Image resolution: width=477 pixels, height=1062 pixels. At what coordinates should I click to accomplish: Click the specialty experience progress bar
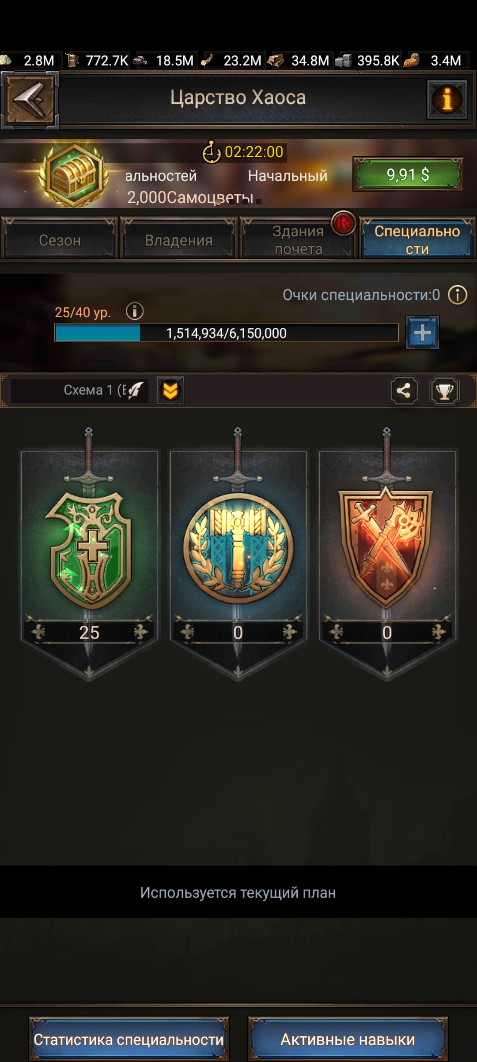click(x=227, y=333)
